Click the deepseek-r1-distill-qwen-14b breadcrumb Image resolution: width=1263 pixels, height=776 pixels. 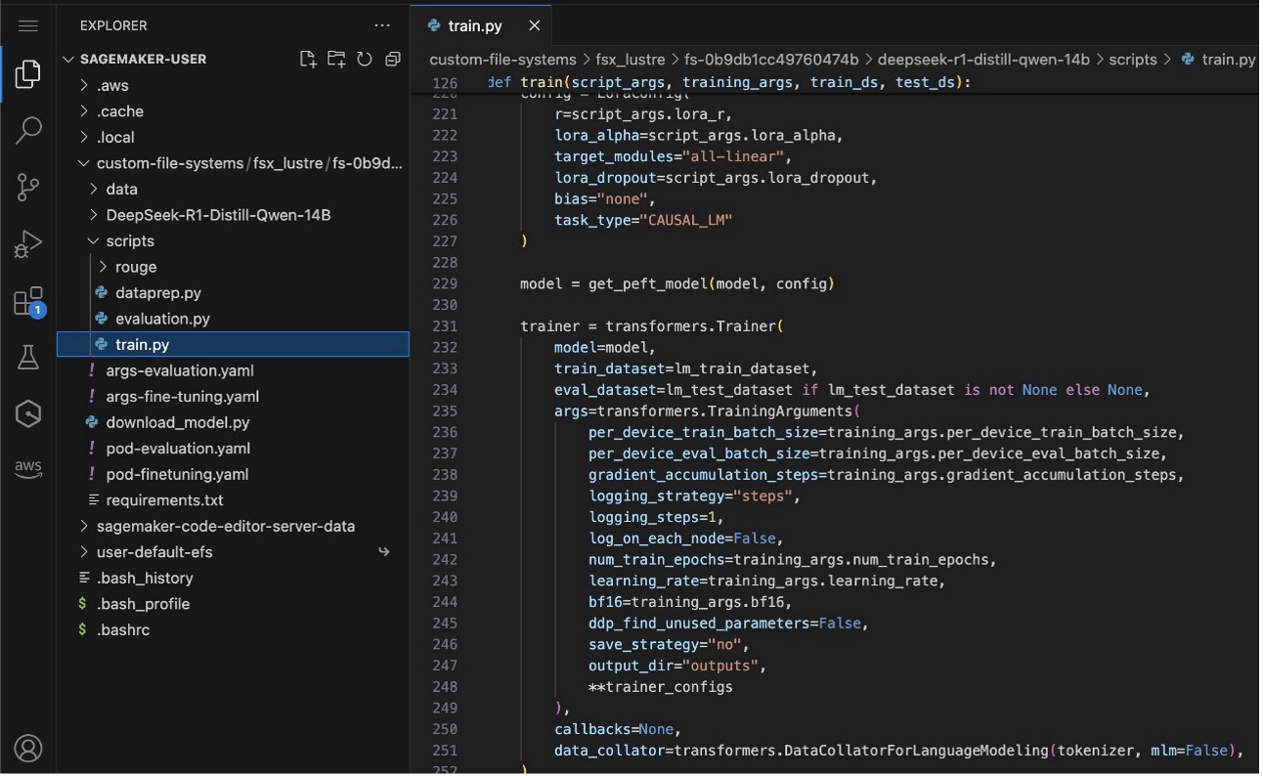click(983, 60)
